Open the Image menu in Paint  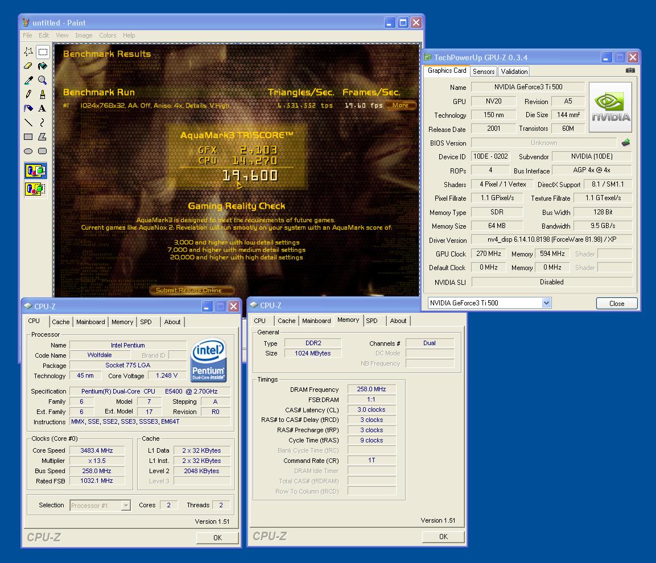[x=84, y=36]
